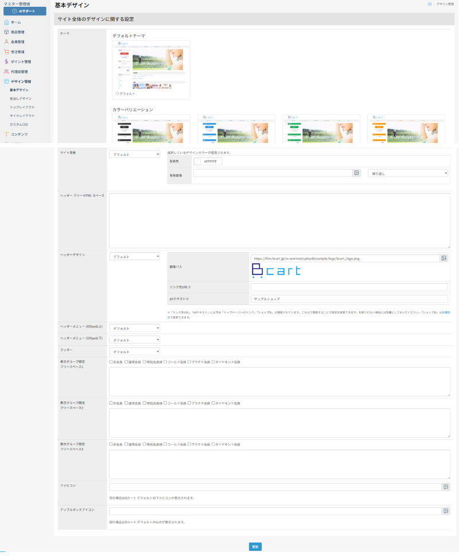Click the 商品管理 box icon

(x=6, y=32)
